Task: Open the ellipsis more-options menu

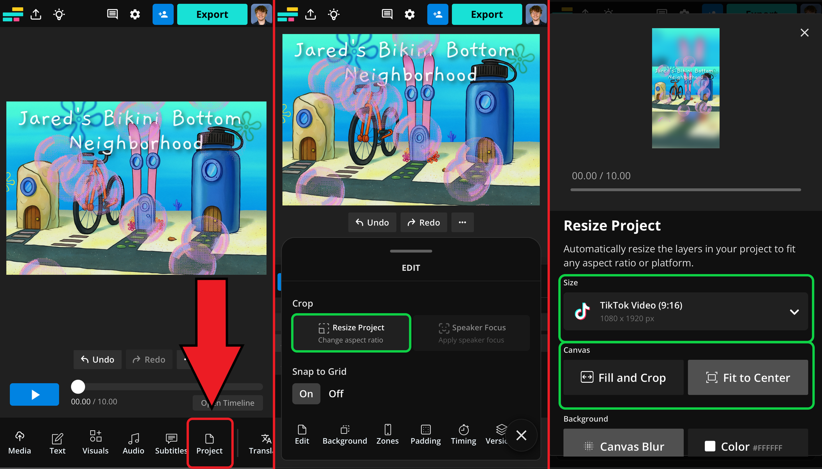Action: pyautogui.click(x=462, y=222)
